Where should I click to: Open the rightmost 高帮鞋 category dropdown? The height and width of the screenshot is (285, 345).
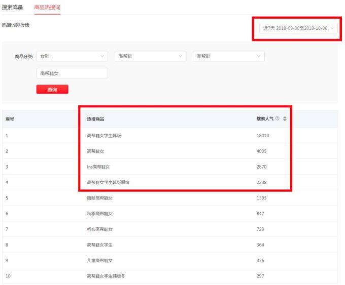(x=228, y=56)
